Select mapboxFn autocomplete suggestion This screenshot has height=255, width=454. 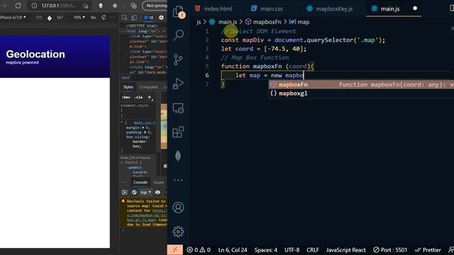pos(361,84)
